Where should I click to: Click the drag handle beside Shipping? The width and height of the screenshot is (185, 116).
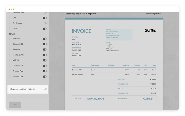coord(9,49)
